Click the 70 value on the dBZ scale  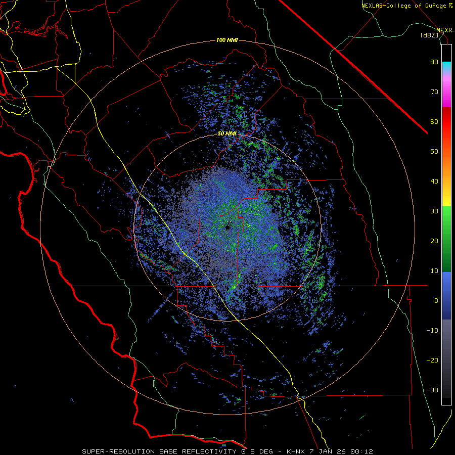[434, 92]
